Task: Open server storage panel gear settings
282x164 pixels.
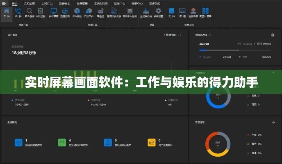Action: pyautogui.click(x=273, y=35)
